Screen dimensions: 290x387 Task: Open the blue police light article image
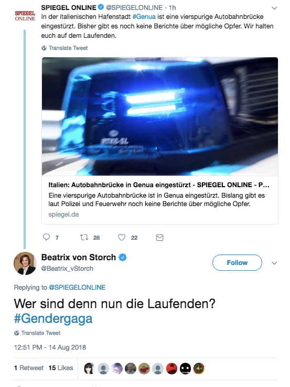click(x=160, y=116)
